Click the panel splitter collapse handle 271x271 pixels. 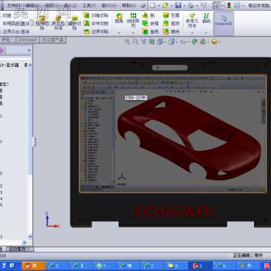point(35,142)
